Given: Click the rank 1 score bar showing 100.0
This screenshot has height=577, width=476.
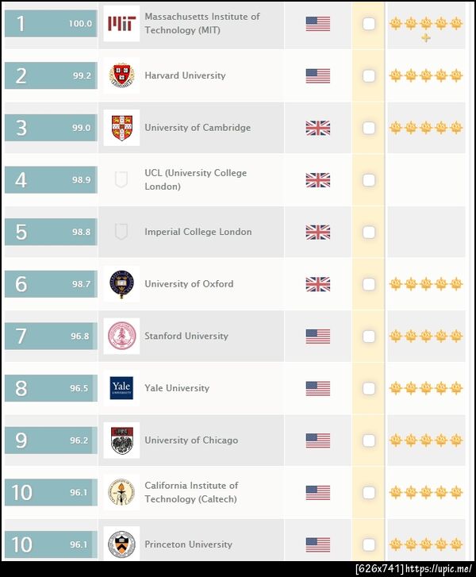Looking at the screenshot, I should click(x=50, y=24).
